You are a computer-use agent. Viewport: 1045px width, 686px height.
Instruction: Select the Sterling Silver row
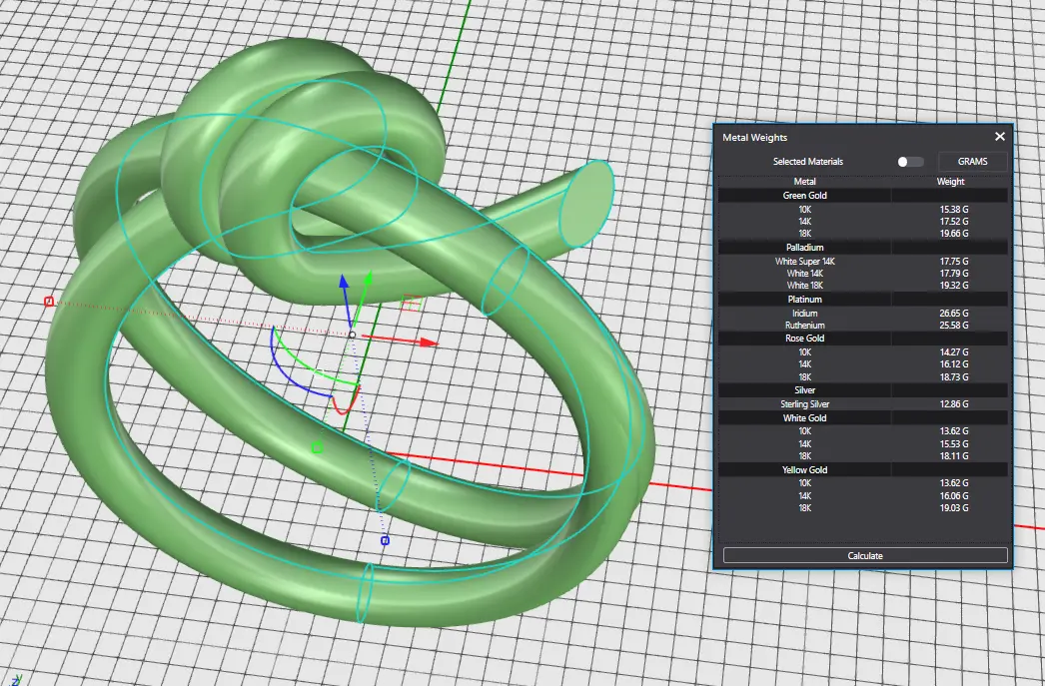tap(804, 404)
